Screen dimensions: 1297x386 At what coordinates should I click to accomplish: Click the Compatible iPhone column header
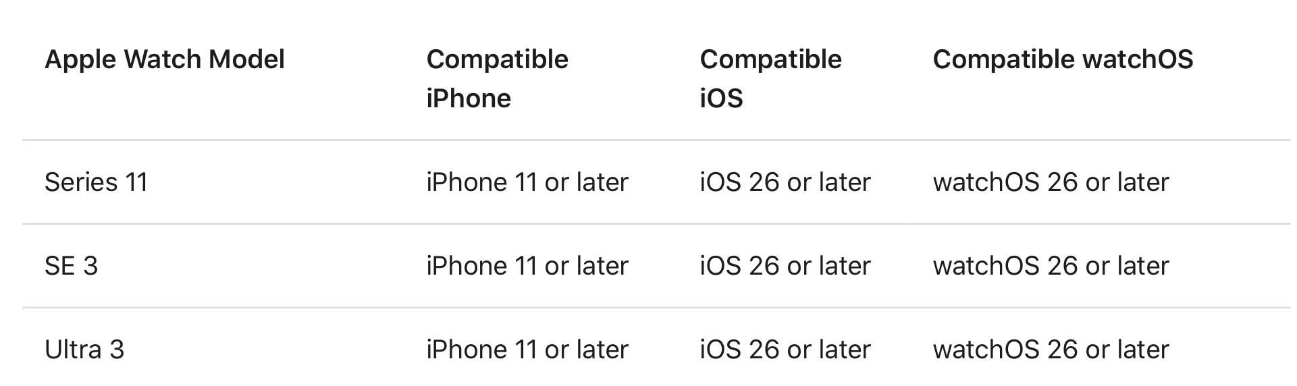pyautogui.click(x=498, y=79)
